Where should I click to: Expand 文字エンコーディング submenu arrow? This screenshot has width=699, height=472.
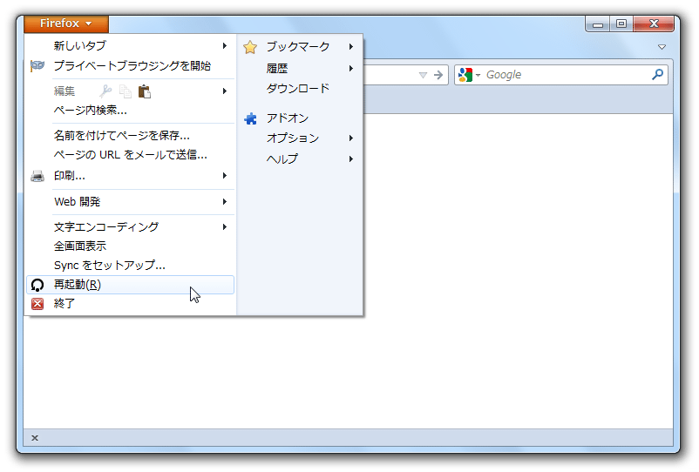click(225, 227)
